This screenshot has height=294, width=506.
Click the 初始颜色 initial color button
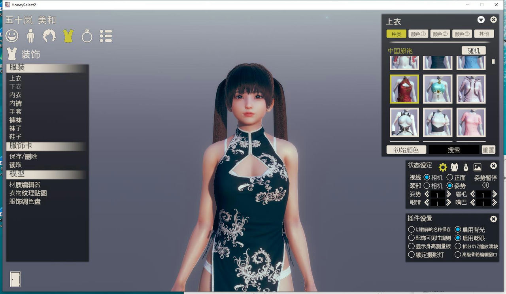406,150
